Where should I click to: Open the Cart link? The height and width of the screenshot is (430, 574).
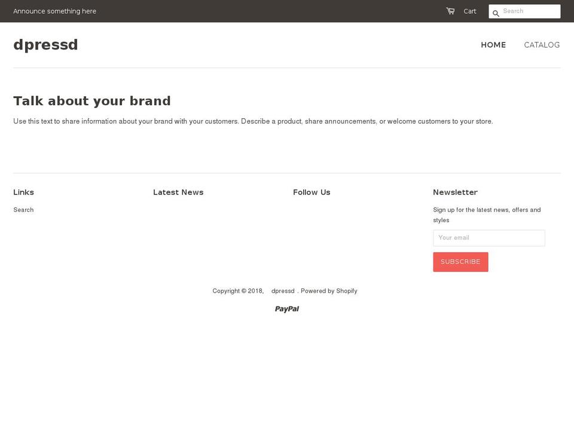tap(470, 11)
